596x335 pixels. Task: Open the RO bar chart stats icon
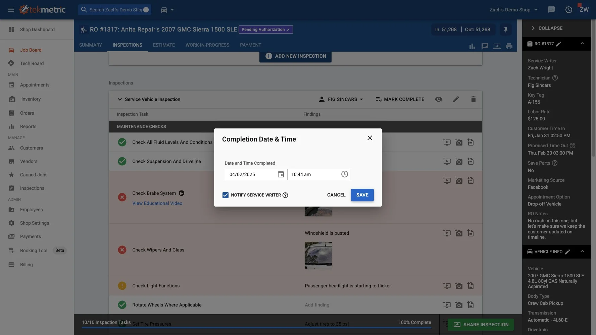pos(472,46)
